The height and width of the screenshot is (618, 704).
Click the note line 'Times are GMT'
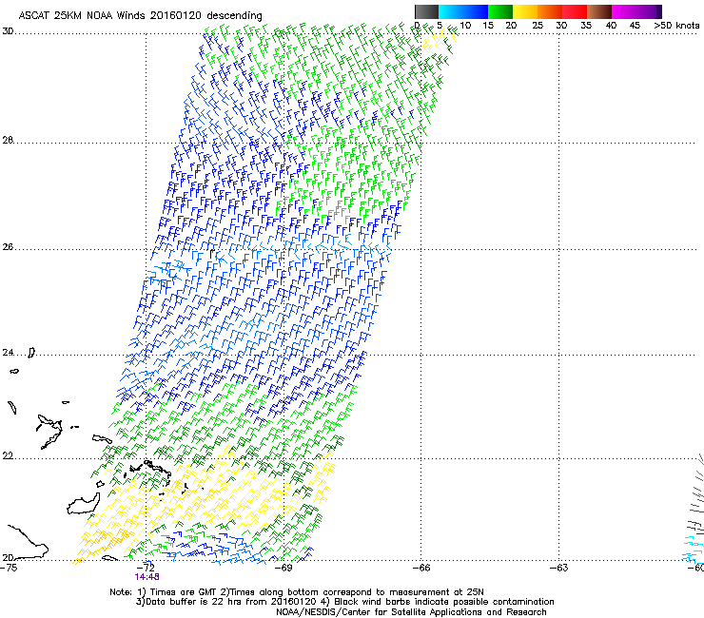[x=184, y=592]
